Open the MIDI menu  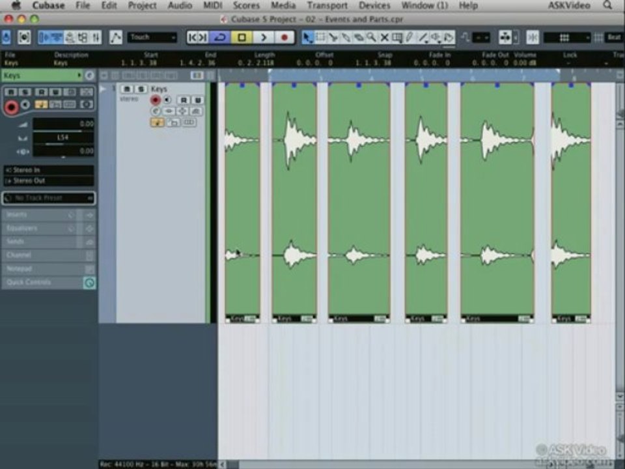[212, 6]
